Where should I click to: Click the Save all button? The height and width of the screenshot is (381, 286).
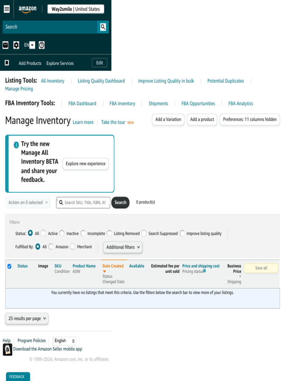(261, 268)
